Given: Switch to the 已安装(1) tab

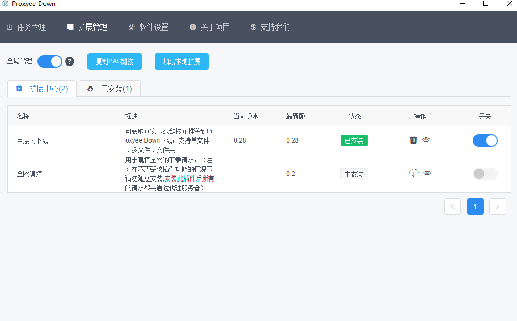Looking at the screenshot, I should pos(109,88).
